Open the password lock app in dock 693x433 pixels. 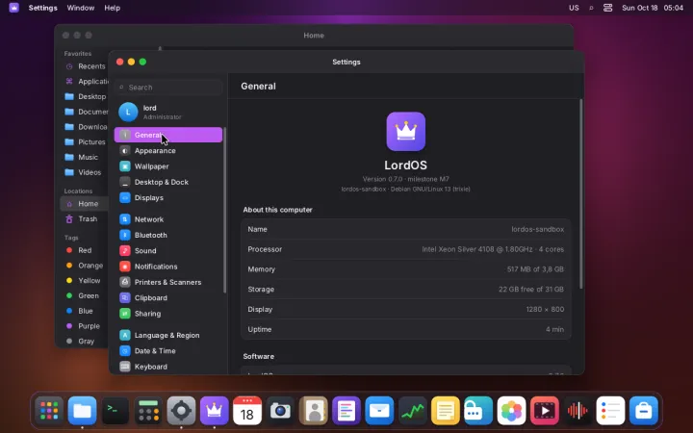pyautogui.click(x=478, y=411)
